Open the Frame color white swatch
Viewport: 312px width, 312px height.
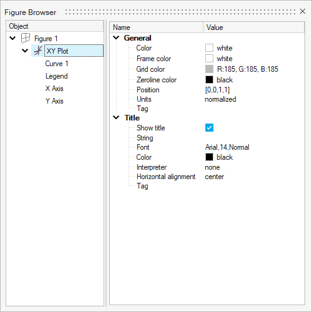[x=209, y=59]
